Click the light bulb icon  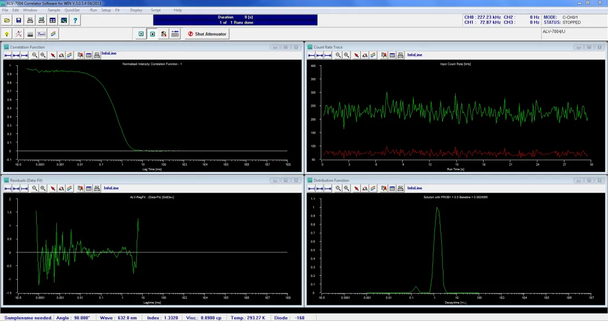point(7,33)
